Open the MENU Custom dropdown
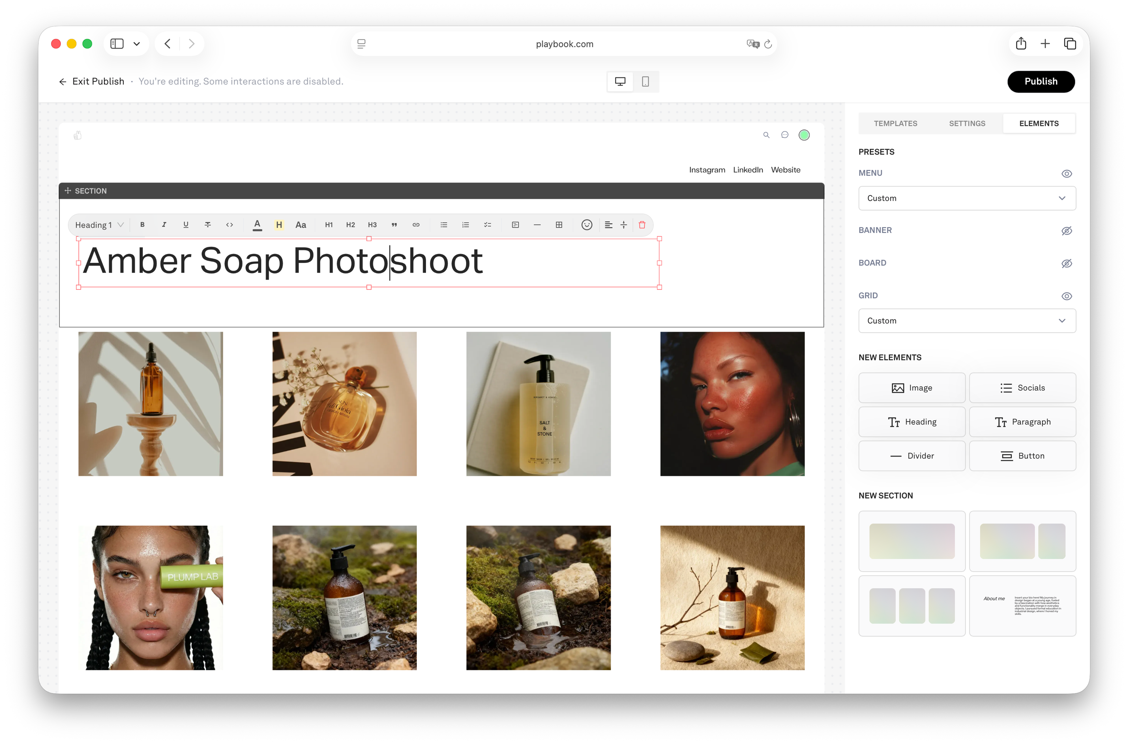The height and width of the screenshot is (744, 1128). [967, 198]
